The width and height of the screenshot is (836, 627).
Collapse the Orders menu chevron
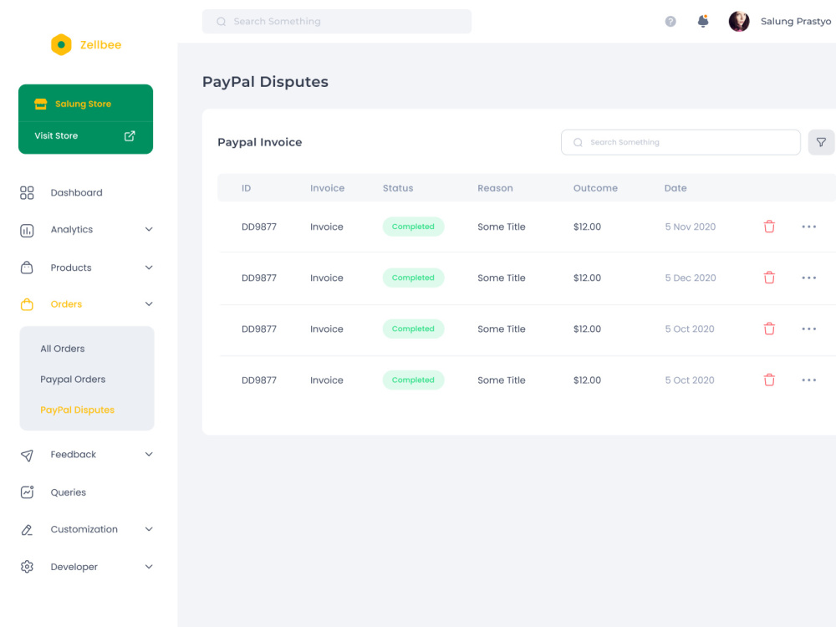click(x=149, y=304)
